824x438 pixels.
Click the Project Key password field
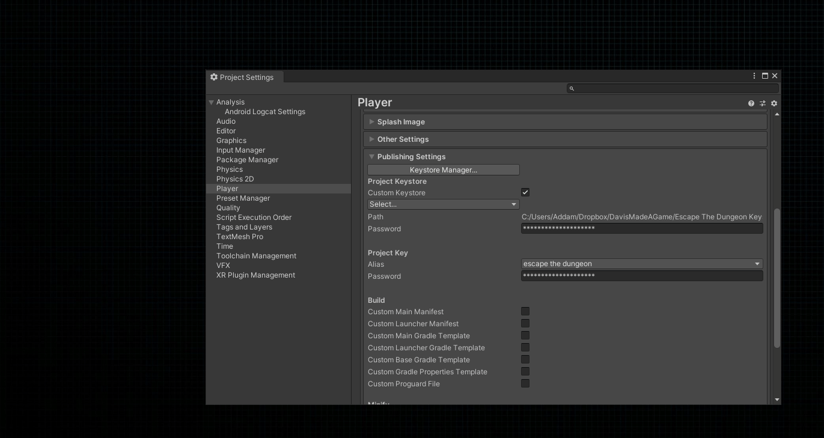[x=642, y=276]
